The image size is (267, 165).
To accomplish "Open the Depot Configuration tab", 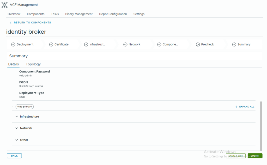I will coord(113,14).
